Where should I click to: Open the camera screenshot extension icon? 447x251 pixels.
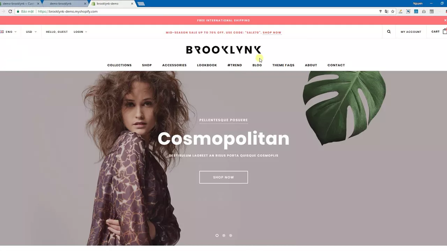[x=424, y=12]
